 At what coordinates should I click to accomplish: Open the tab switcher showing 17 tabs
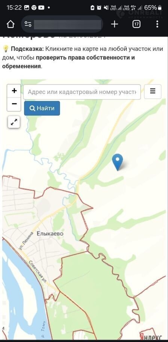[136, 24]
